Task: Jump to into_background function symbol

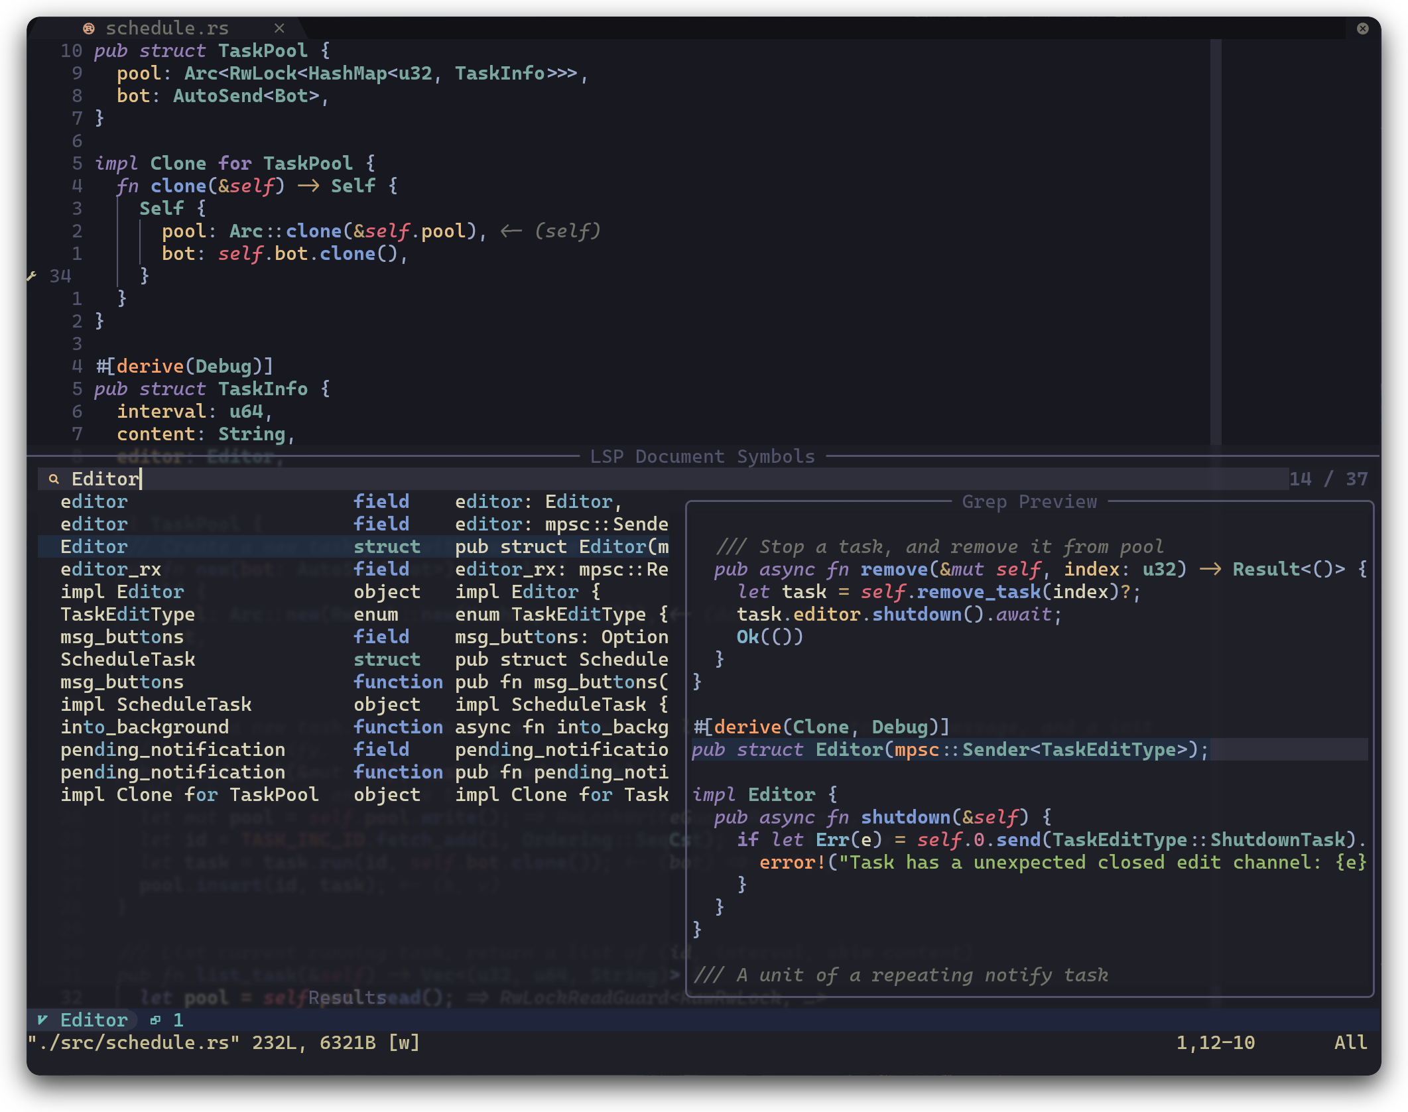Action: (x=145, y=727)
